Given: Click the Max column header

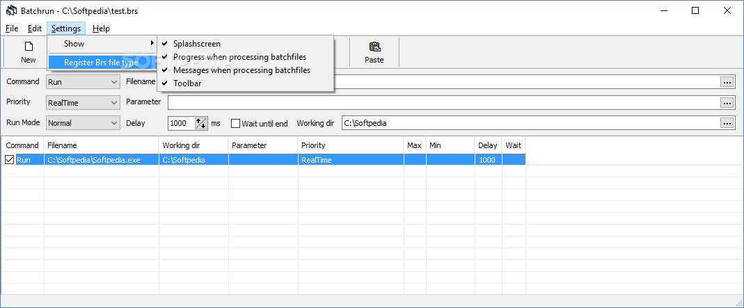Looking at the screenshot, I should tap(415, 145).
